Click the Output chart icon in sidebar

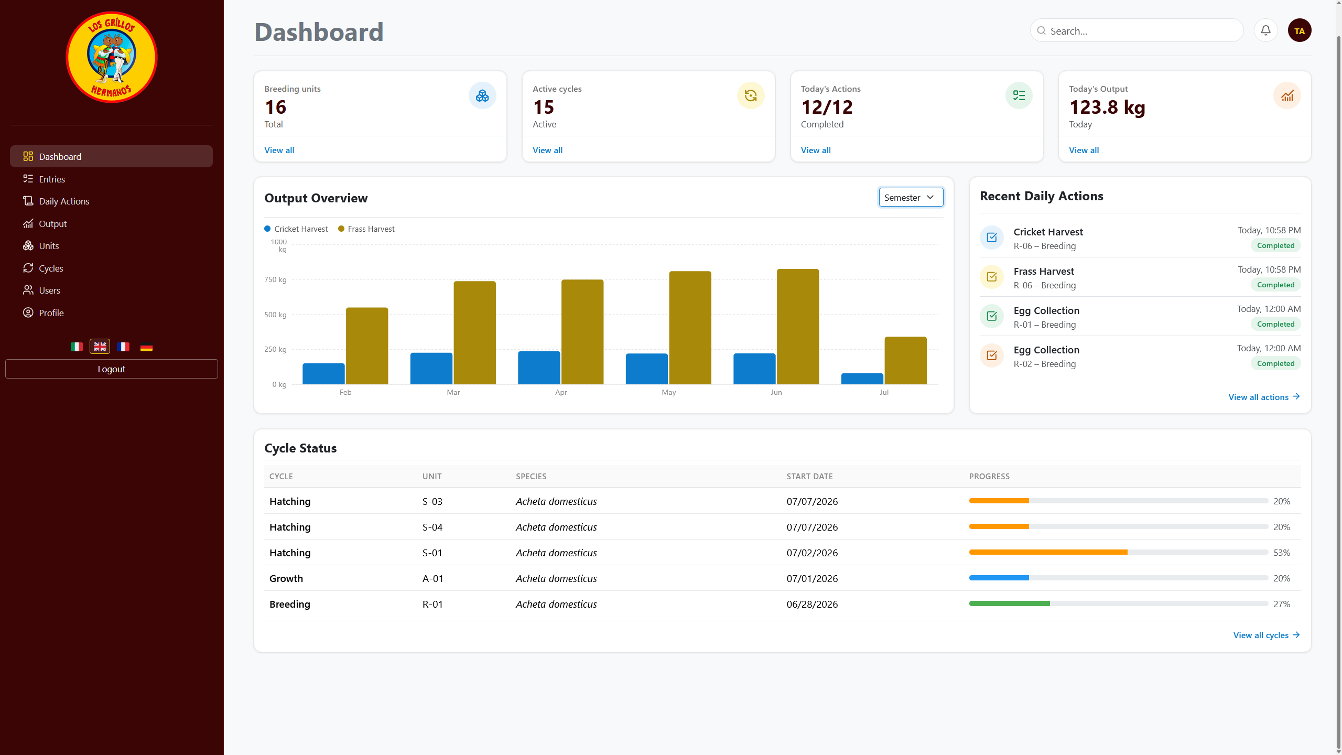click(28, 223)
